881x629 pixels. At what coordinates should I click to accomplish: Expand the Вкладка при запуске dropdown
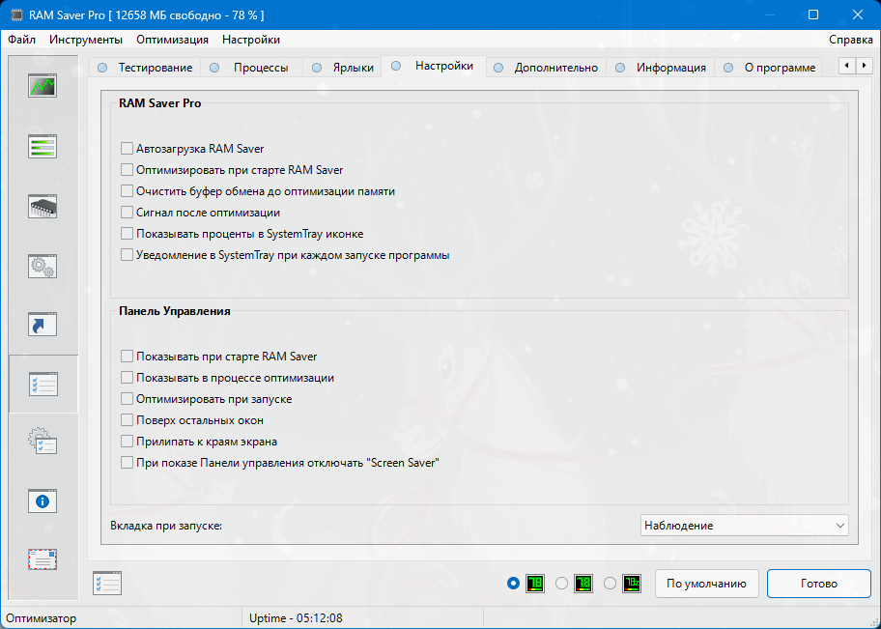(x=744, y=526)
